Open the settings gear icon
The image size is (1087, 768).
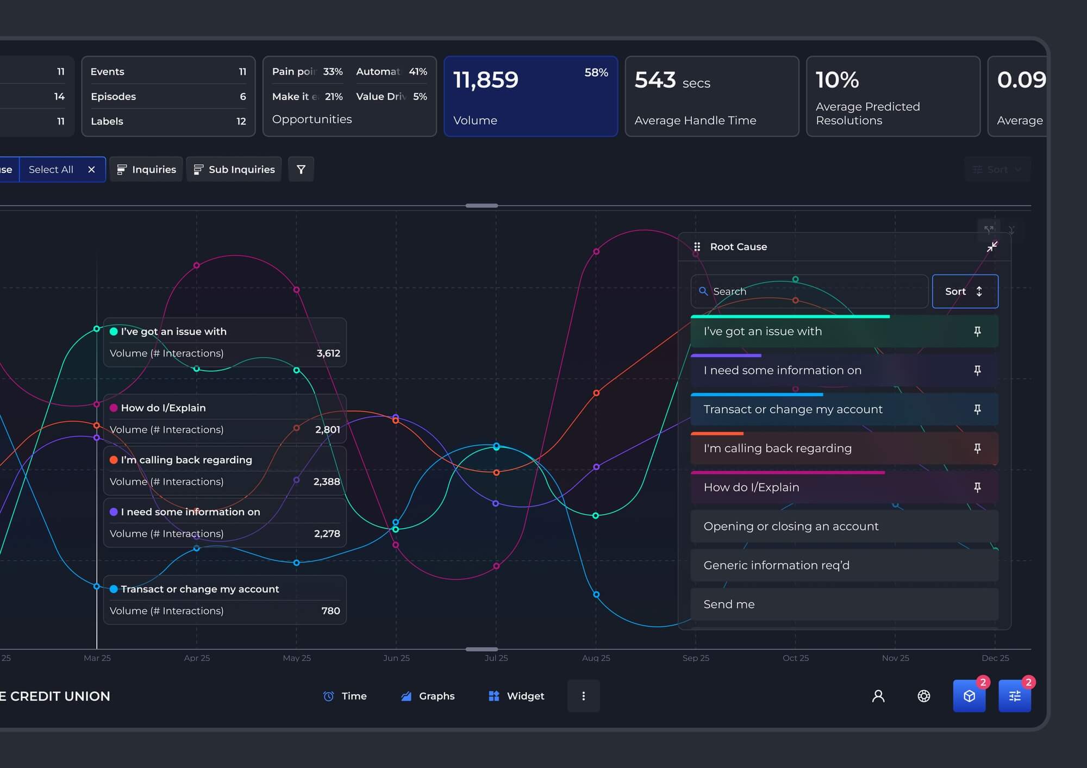(x=923, y=696)
